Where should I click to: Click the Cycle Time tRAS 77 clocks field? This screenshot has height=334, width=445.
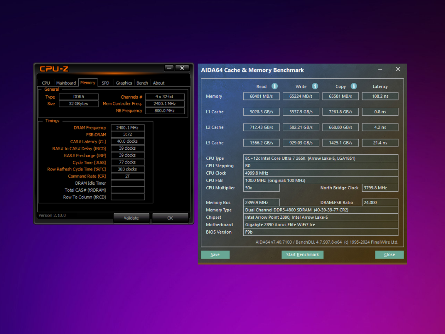click(128, 162)
